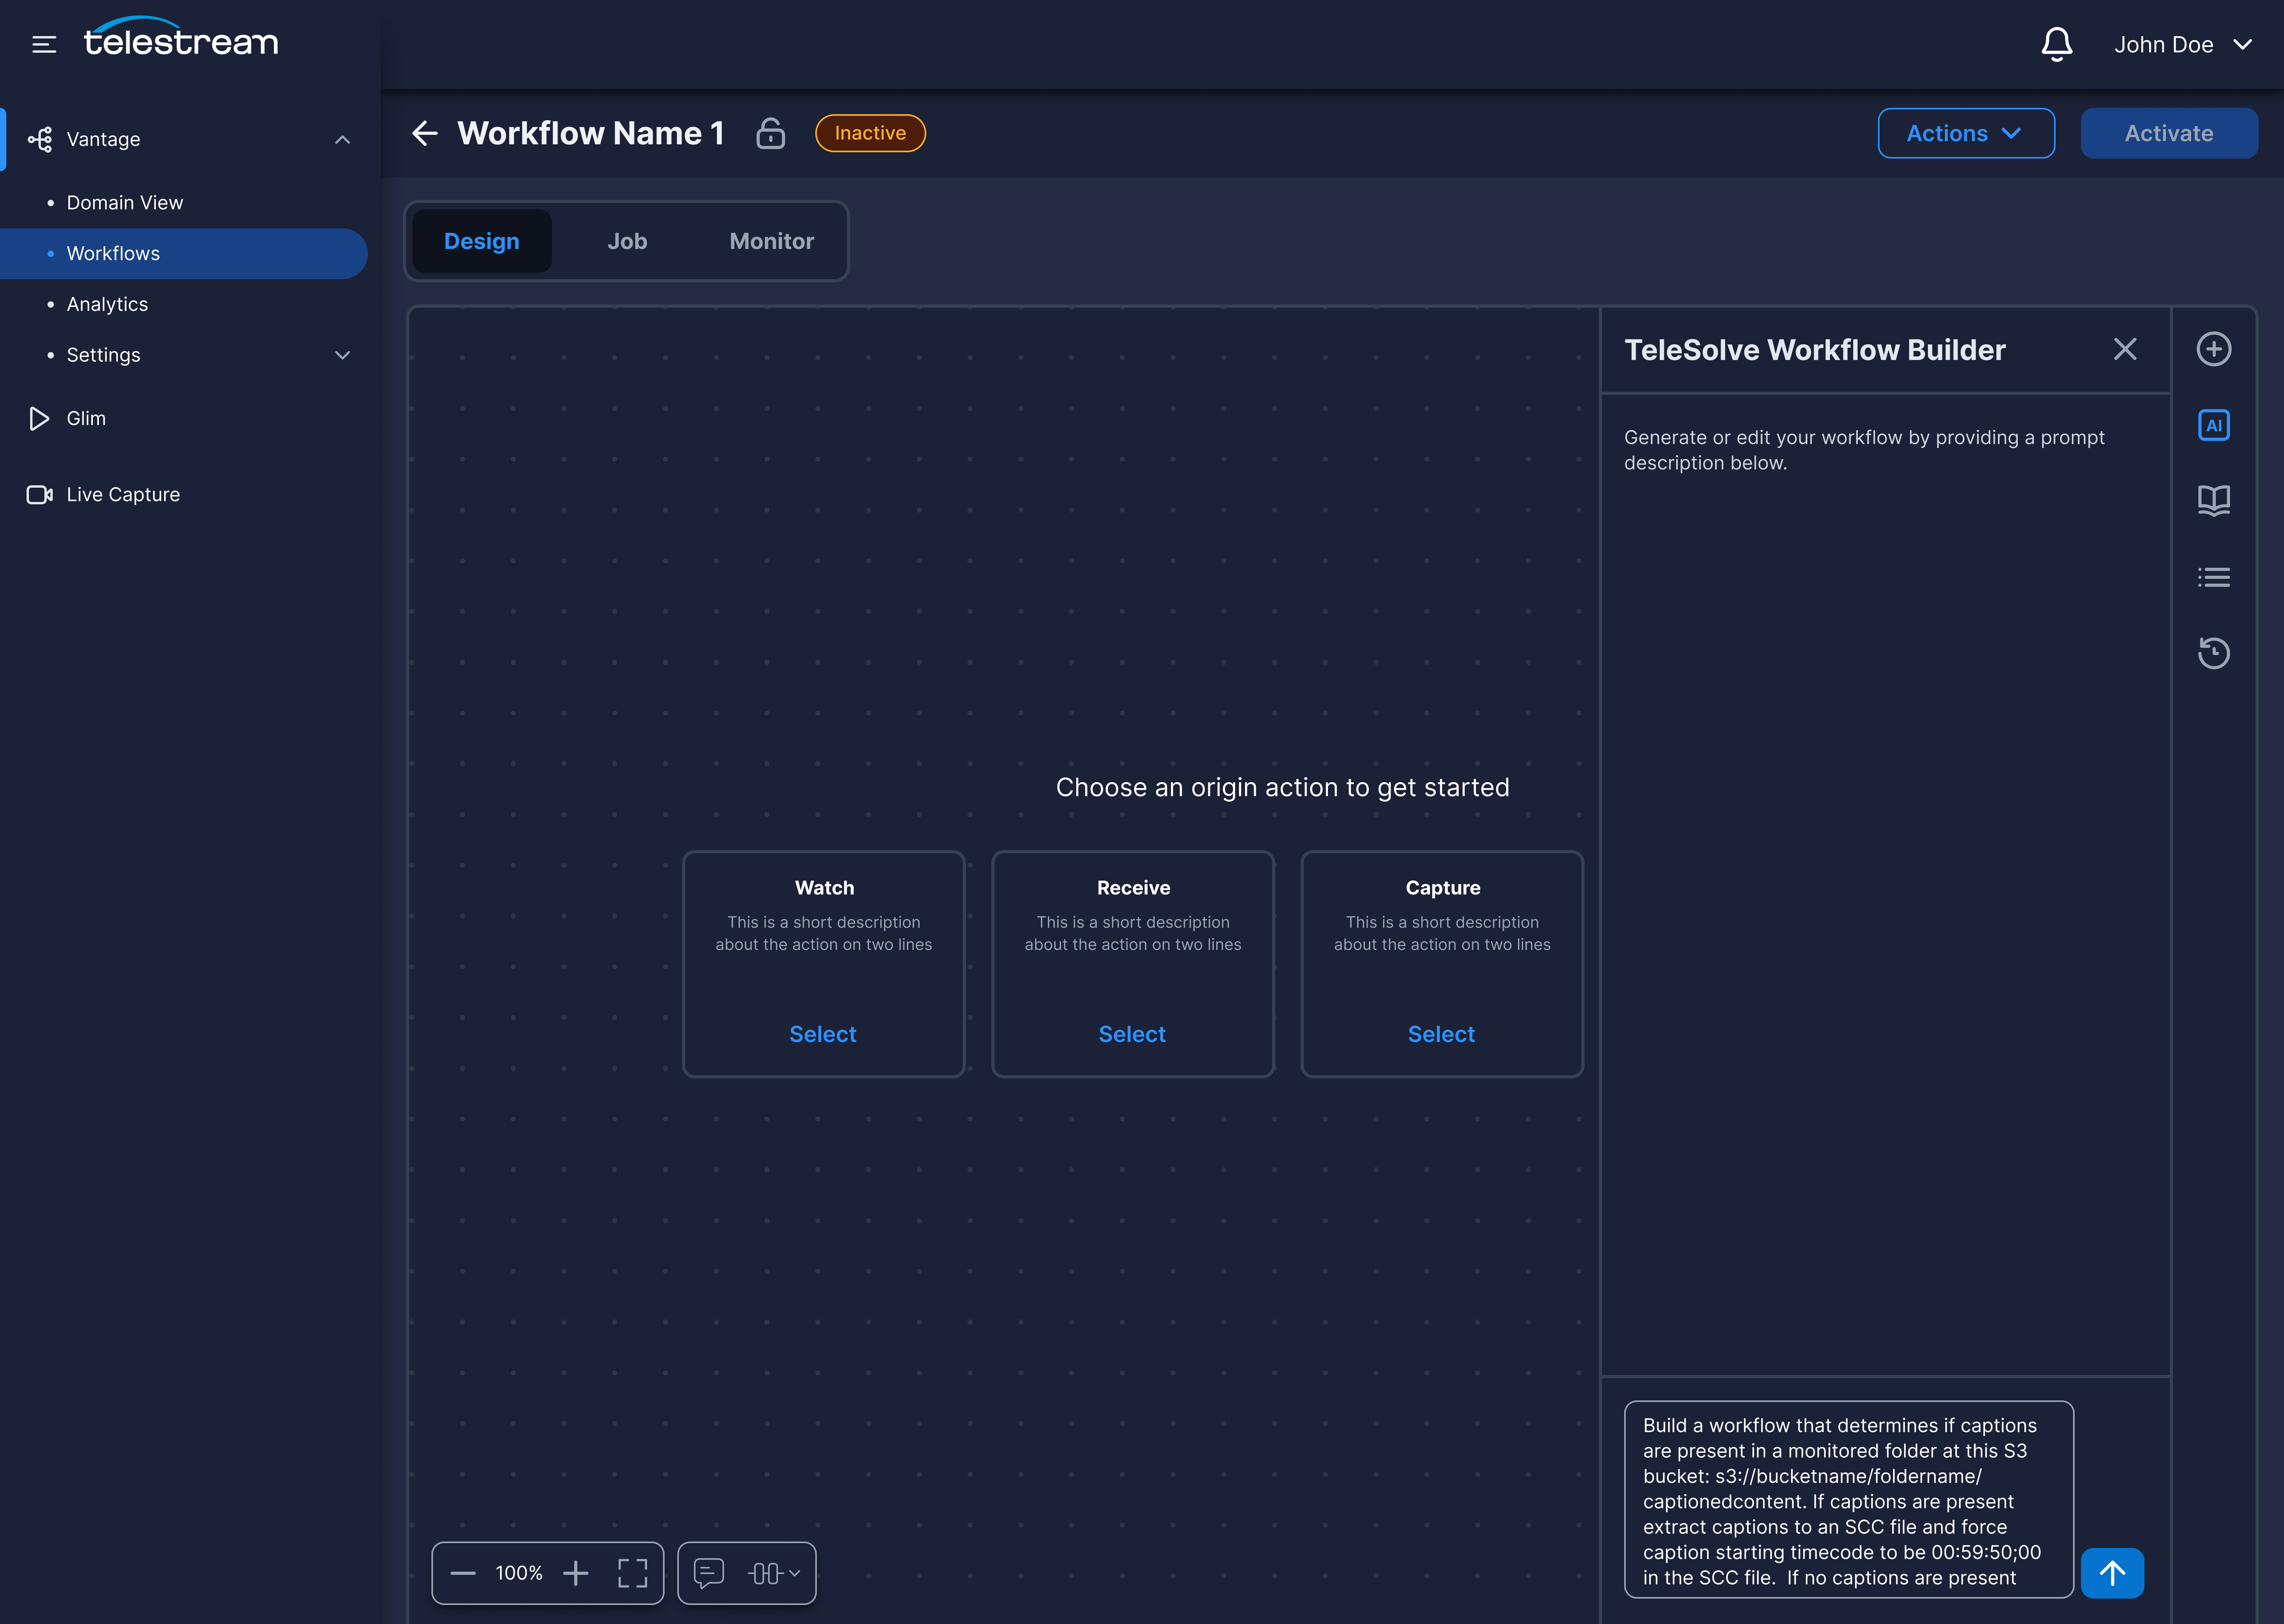Open the version history icon

(2213, 653)
